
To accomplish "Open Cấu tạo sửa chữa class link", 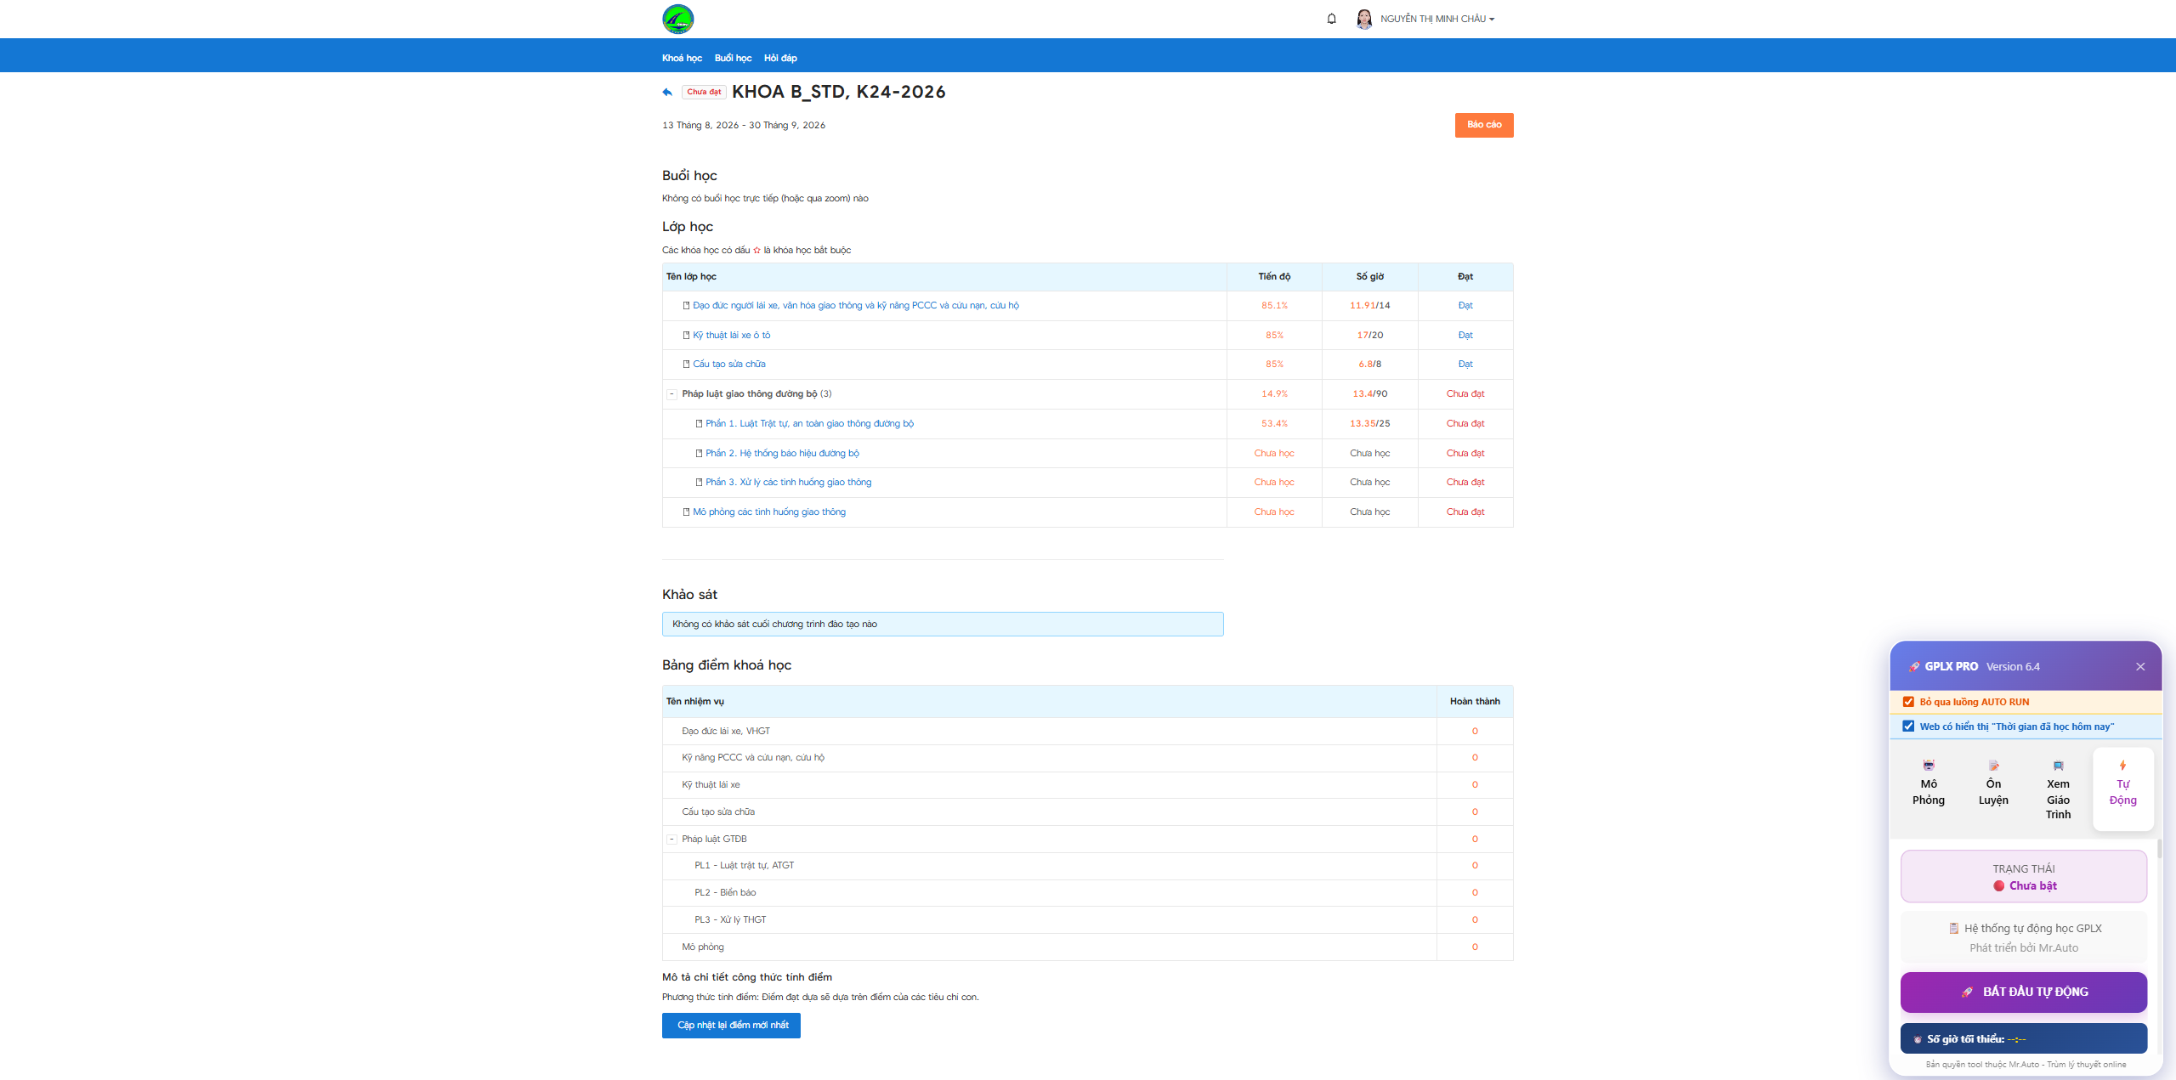I will [728, 364].
